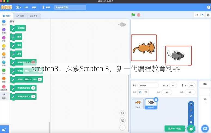Select the purple 声音 (Sound) block category
211x133 pixels.
point(4,39)
